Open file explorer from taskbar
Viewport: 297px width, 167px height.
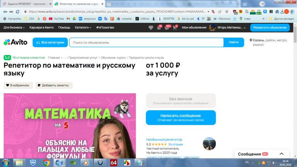19,163
